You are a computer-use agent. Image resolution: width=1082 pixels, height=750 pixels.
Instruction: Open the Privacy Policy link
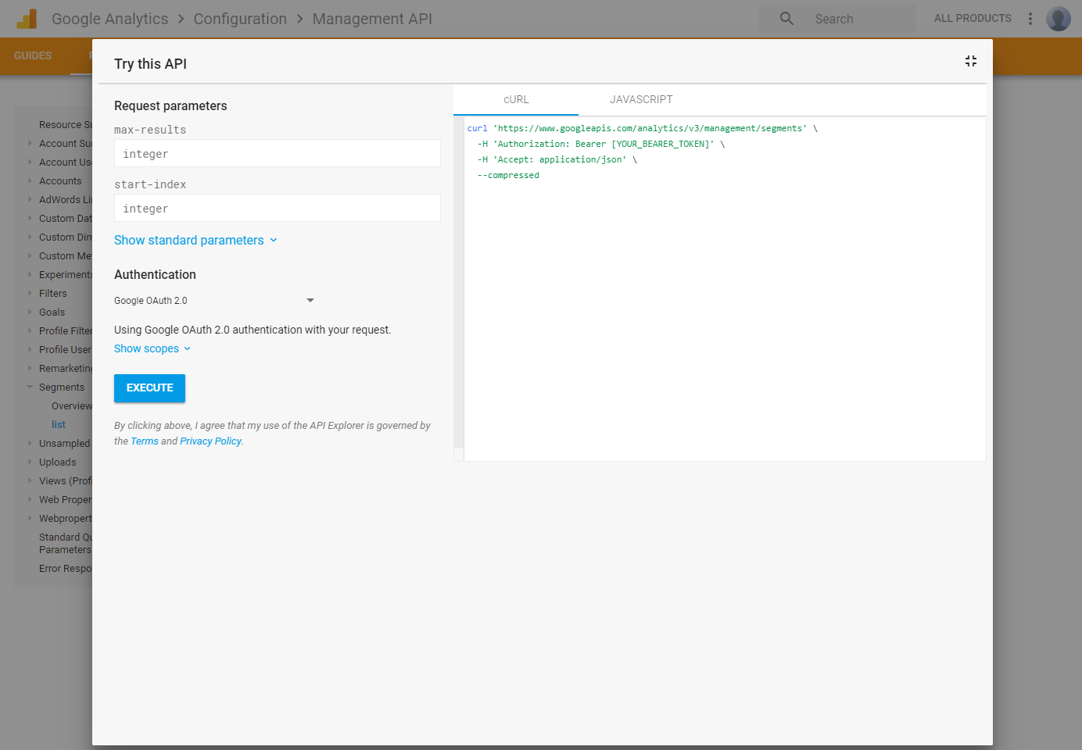coord(210,441)
